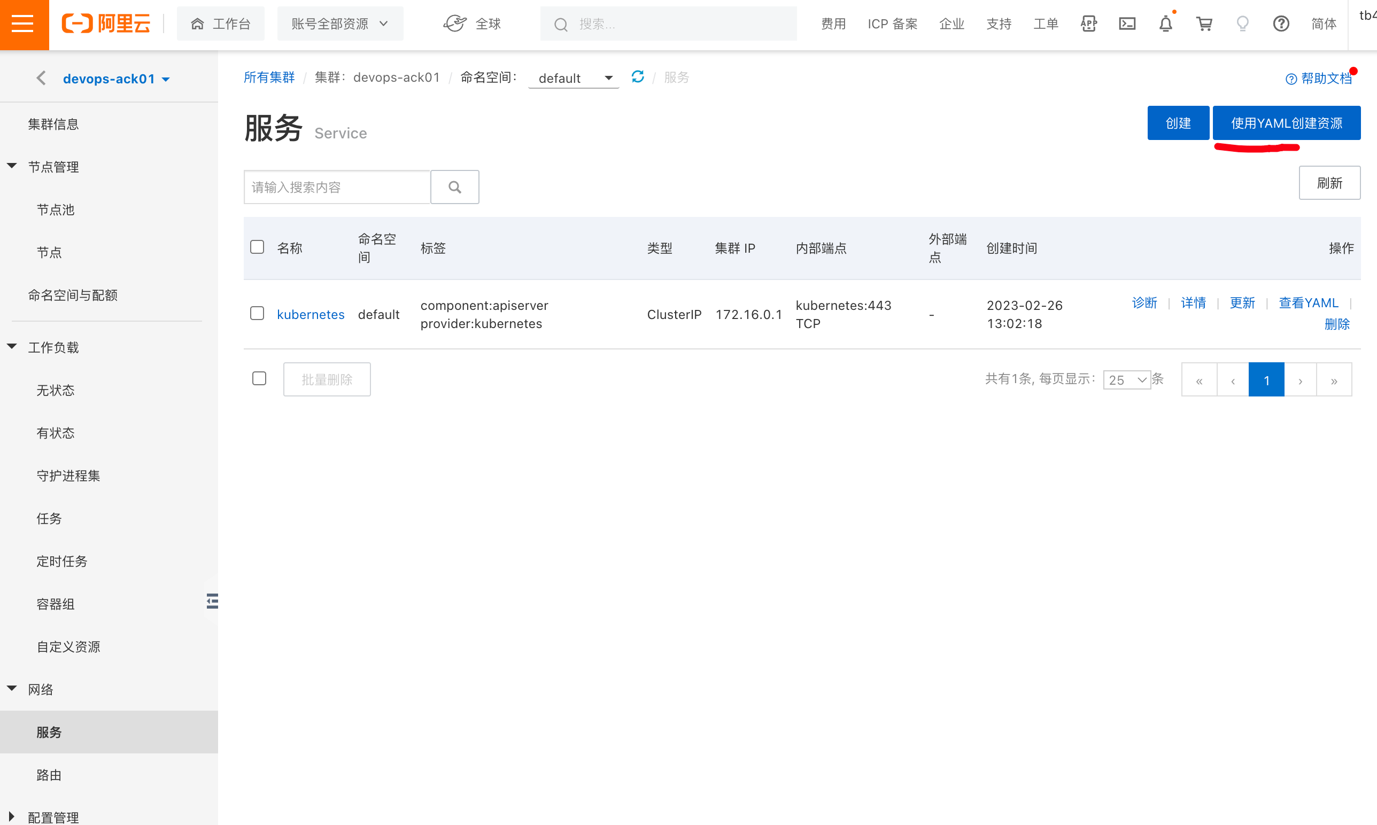
Task: Open the hamburger main menu icon
Action: tap(23, 24)
